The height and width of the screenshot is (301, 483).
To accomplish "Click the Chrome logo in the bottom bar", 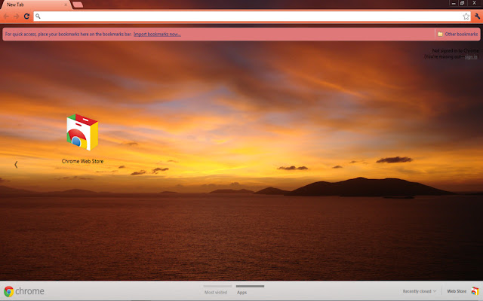I will (x=23, y=291).
